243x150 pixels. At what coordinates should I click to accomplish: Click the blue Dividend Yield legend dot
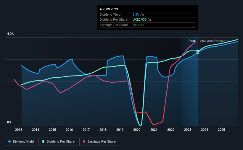tap(9, 141)
